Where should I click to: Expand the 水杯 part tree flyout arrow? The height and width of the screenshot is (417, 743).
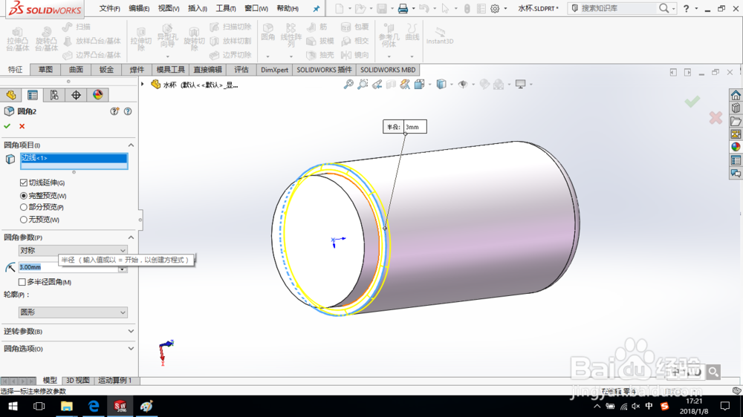[142, 85]
